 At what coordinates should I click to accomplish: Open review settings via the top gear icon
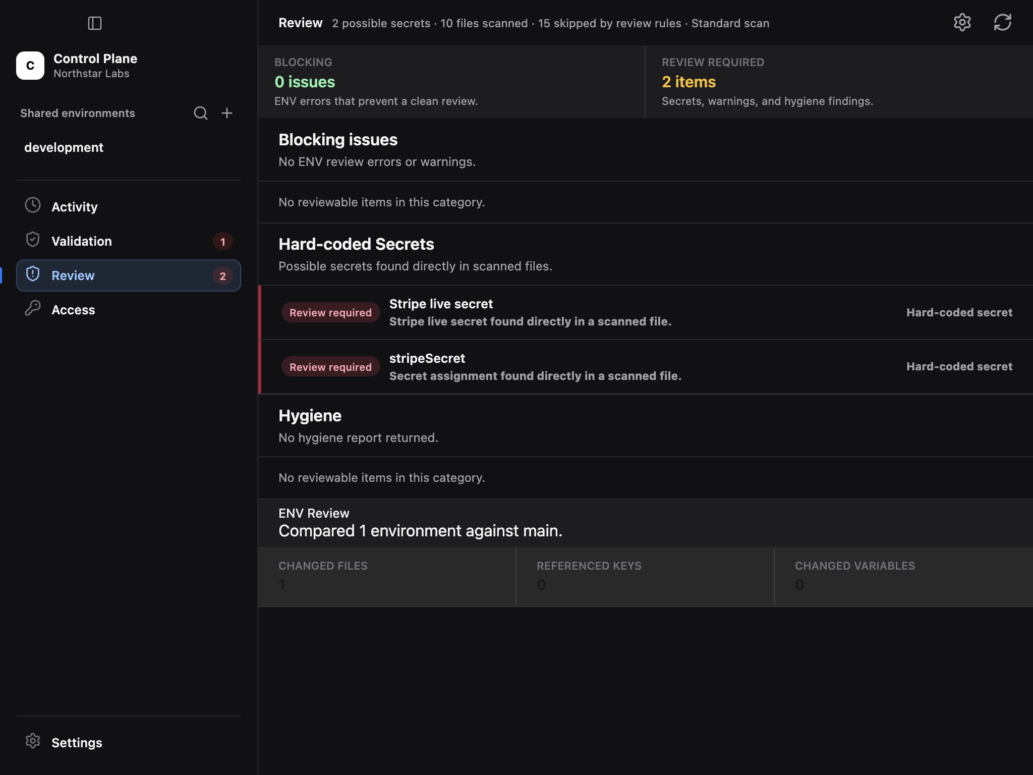click(962, 23)
